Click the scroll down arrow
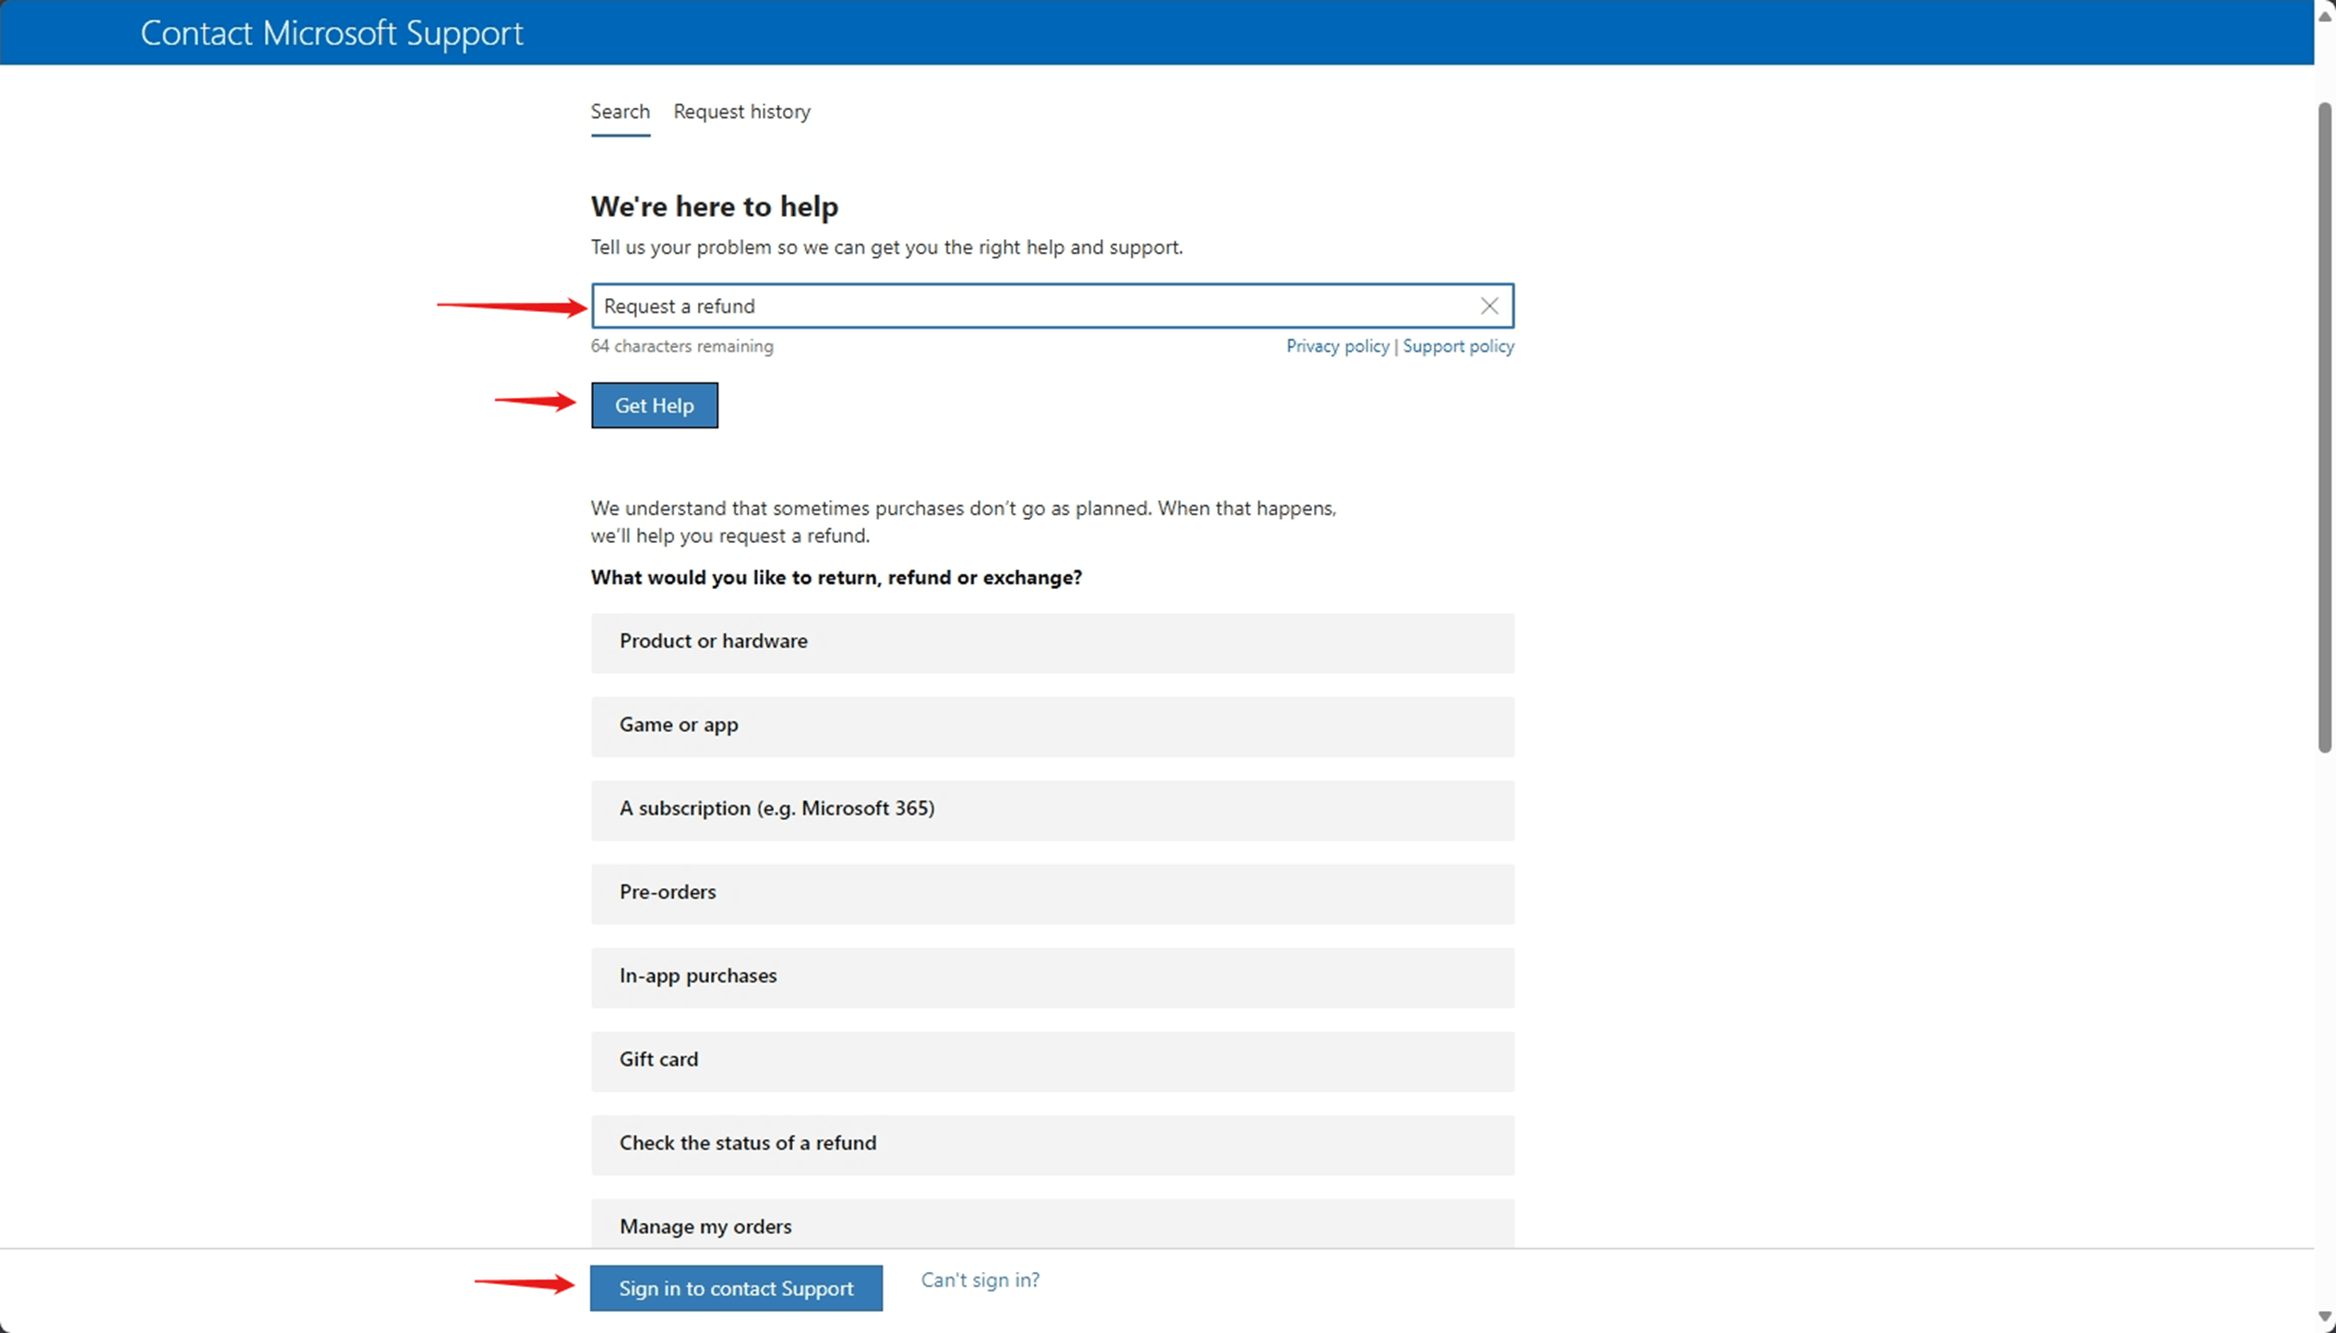2336x1333 pixels. (2325, 1317)
